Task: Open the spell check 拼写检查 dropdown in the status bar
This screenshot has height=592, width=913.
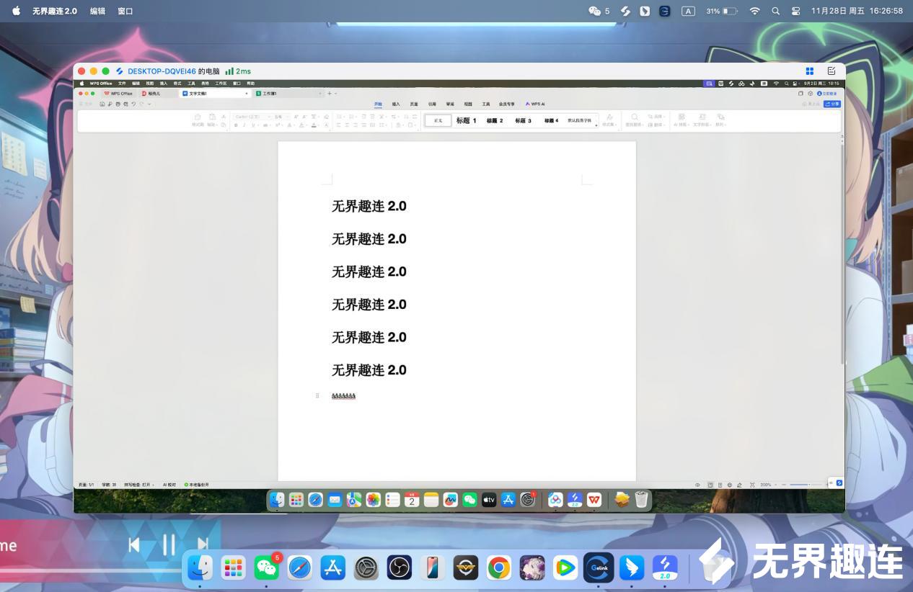Action: tap(139, 485)
